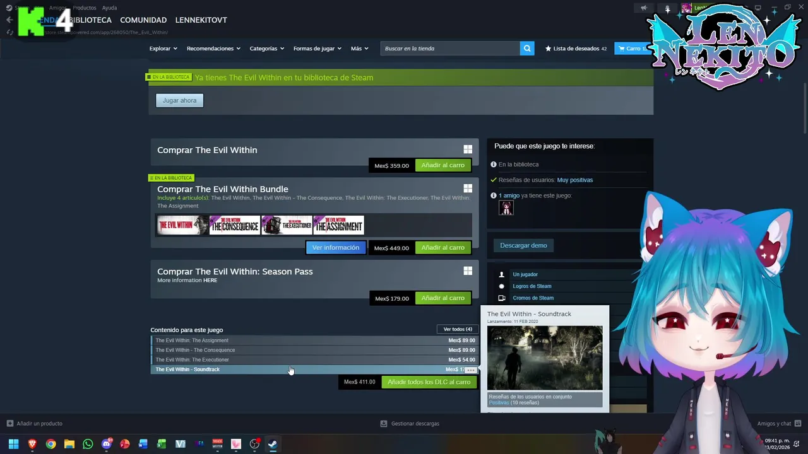This screenshot has width=808, height=454.
Task: Click the store search magnifier button
Action: pyautogui.click(x=527, y=49)
